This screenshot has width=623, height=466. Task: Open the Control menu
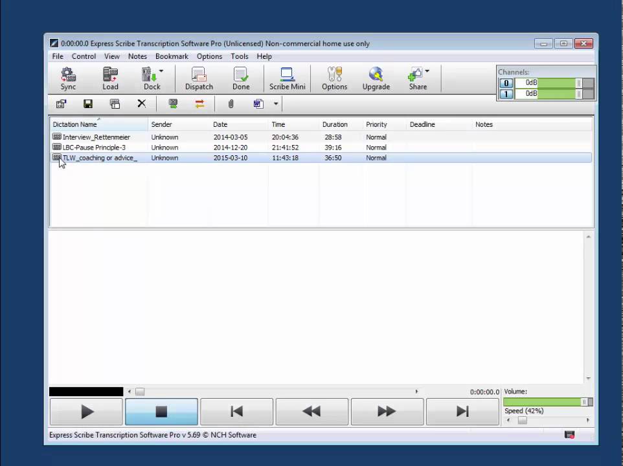[x=84, y=56]
